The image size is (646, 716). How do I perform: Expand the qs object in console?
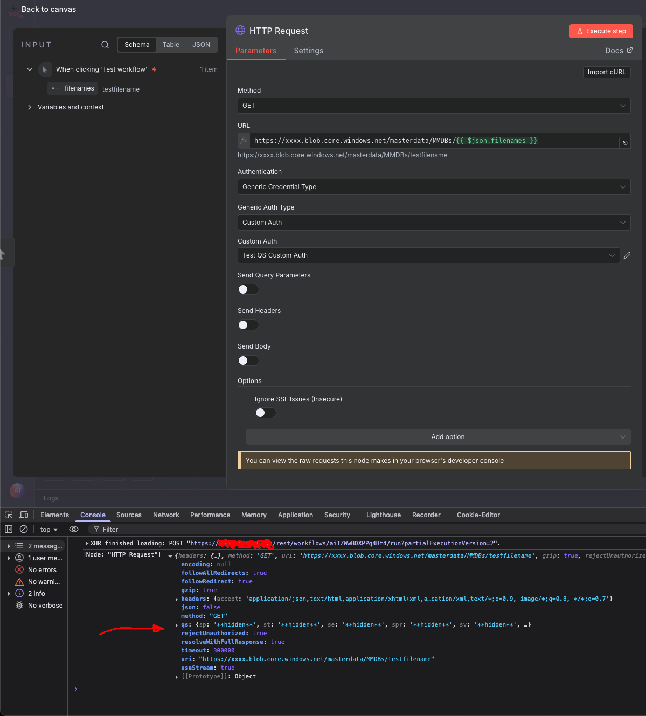click(x=177, y=625)
